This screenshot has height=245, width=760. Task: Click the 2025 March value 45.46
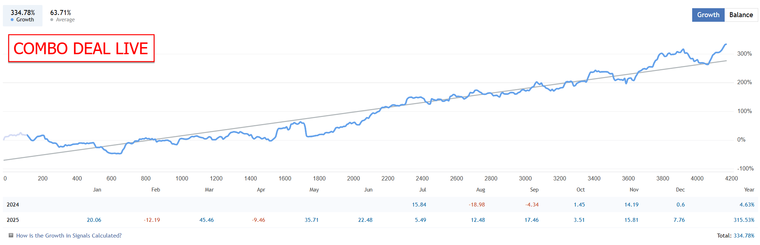pyautogui.click(x=206, y=220)
